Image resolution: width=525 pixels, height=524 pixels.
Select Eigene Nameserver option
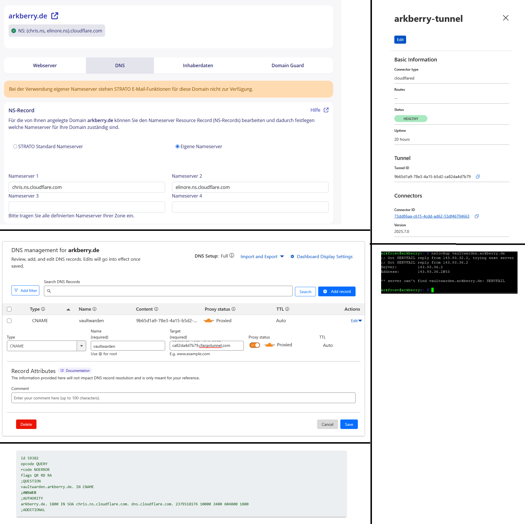click(x=177, y=146)
